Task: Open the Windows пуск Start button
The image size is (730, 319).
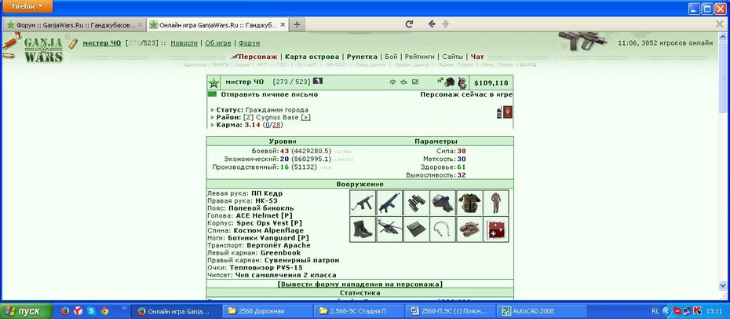Action: click(26, 311)
